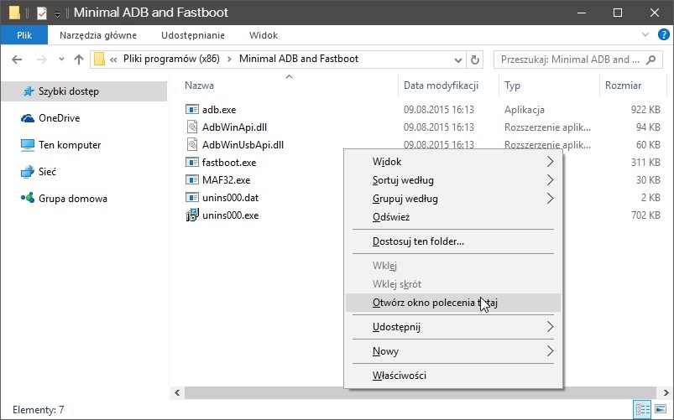Click the horizontal scrollbar left arrow
The width and height of the screenshot is (674, 420).
[x=177, y=392]
